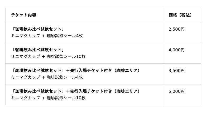Click 珈琲試飲シール4枚 text in the 3,500円 row
The height and width of the screenshot is (113, 211).
tap(65, 77)
